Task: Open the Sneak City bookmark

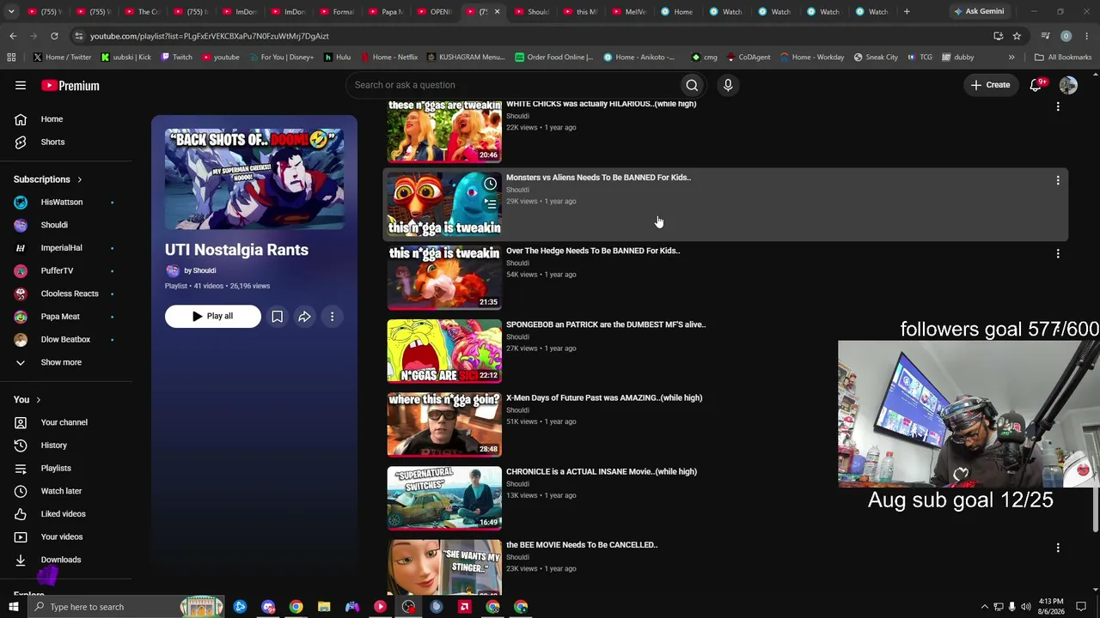Action: (x=876, y=58)
